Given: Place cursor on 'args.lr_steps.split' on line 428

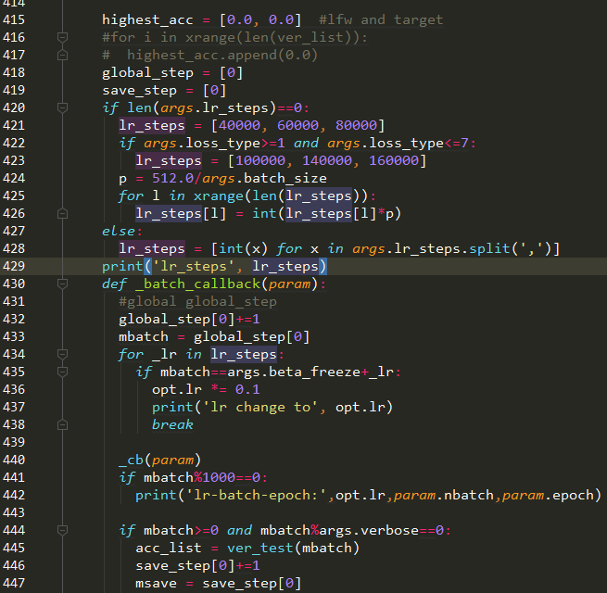Looking at the screenshot, I should (x=431, y=248).
